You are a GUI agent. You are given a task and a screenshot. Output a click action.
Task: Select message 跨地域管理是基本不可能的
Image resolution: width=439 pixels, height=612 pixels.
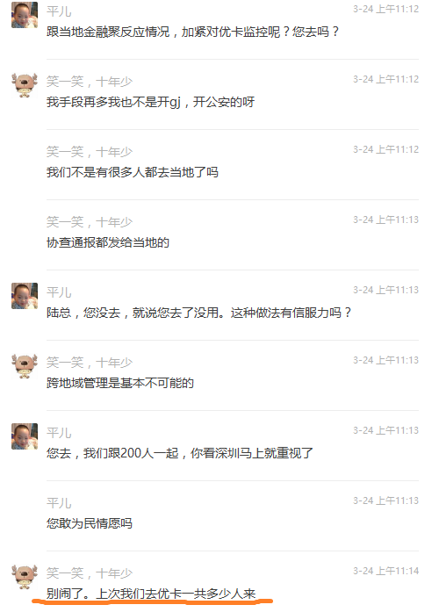120,383
